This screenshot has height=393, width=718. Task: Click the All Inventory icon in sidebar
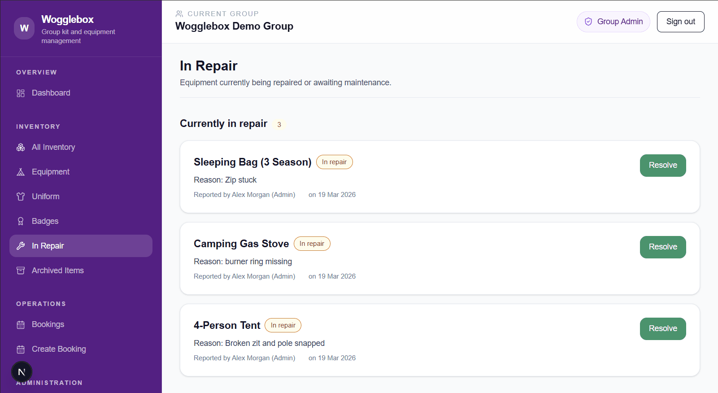(x=21, y=147)
